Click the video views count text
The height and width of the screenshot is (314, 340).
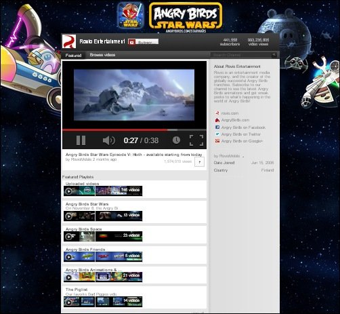tap(258, 42)
